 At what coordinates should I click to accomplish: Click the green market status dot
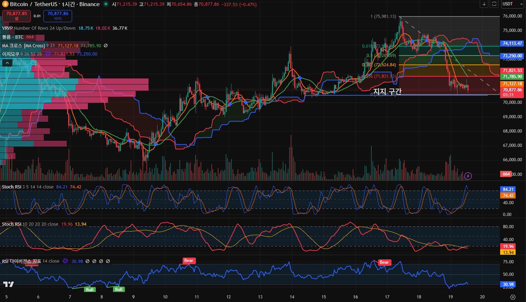106,4
